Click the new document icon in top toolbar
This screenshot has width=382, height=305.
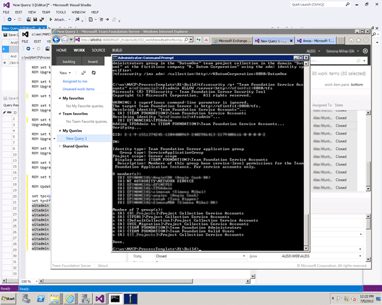click(x=90, y=20)
